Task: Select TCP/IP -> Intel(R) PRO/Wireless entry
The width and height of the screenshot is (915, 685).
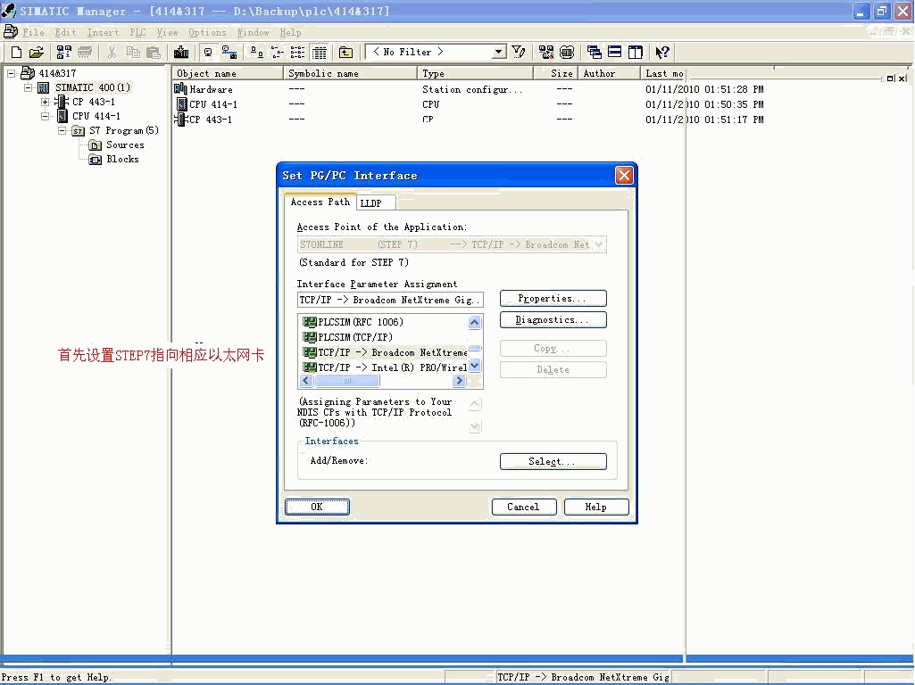Action: [x=385, y=367]
